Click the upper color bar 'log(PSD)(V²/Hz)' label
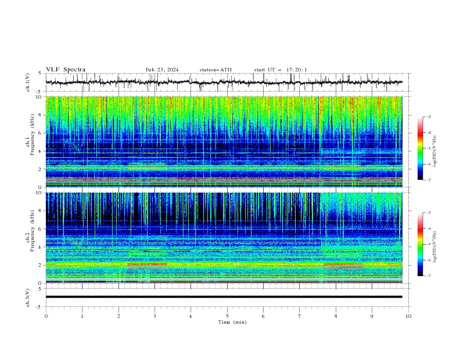 click(435, 151)
